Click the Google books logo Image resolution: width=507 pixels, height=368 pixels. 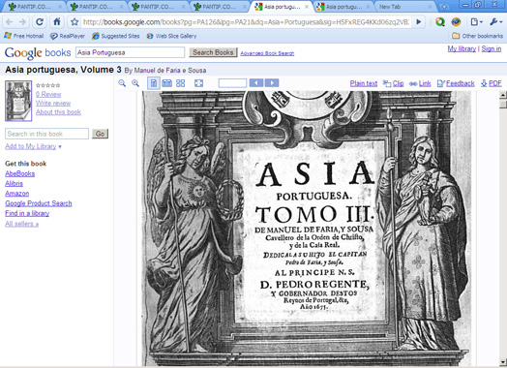tap(38, 52)
